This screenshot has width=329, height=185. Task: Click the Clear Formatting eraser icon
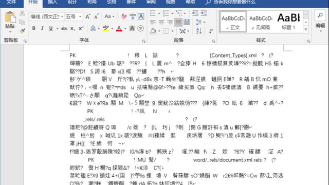(124, 16)
